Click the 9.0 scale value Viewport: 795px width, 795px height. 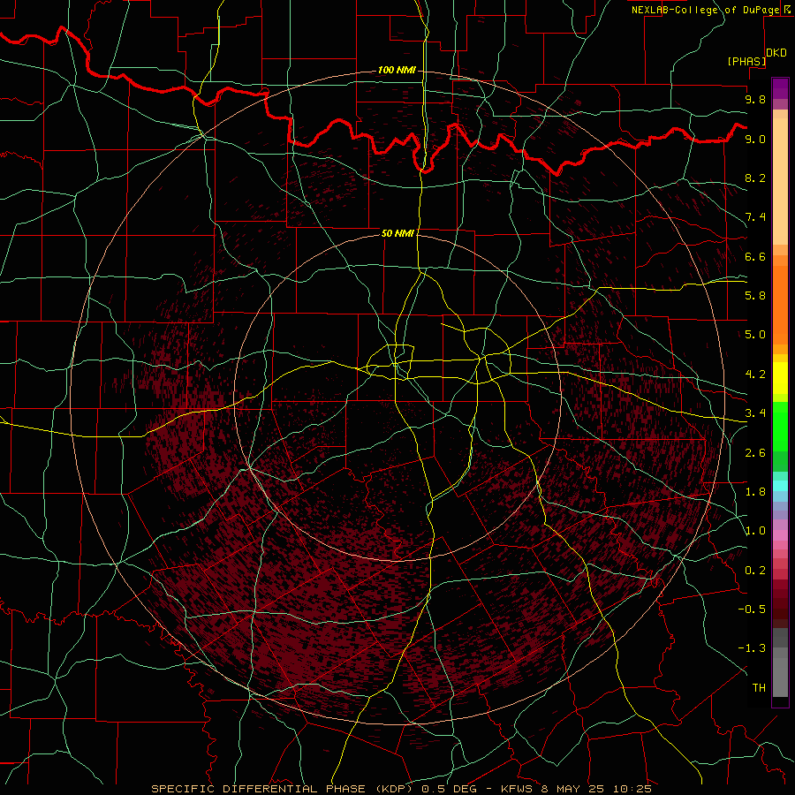click(755, 139)
